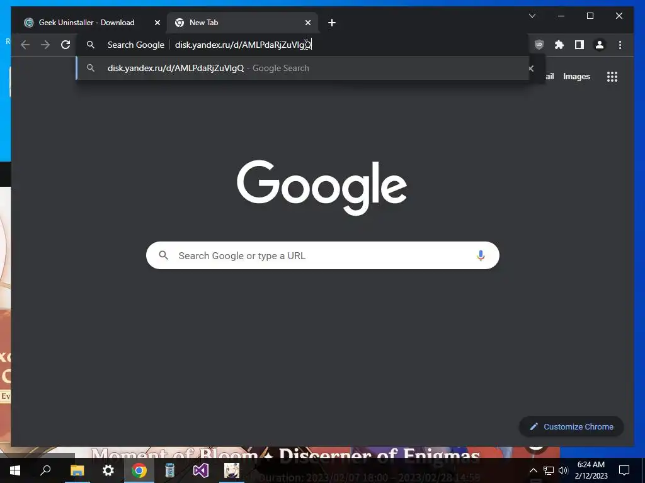Screen dimensions: 645x483
Task: Show hidden system tray icons
Action: [533, 470]
